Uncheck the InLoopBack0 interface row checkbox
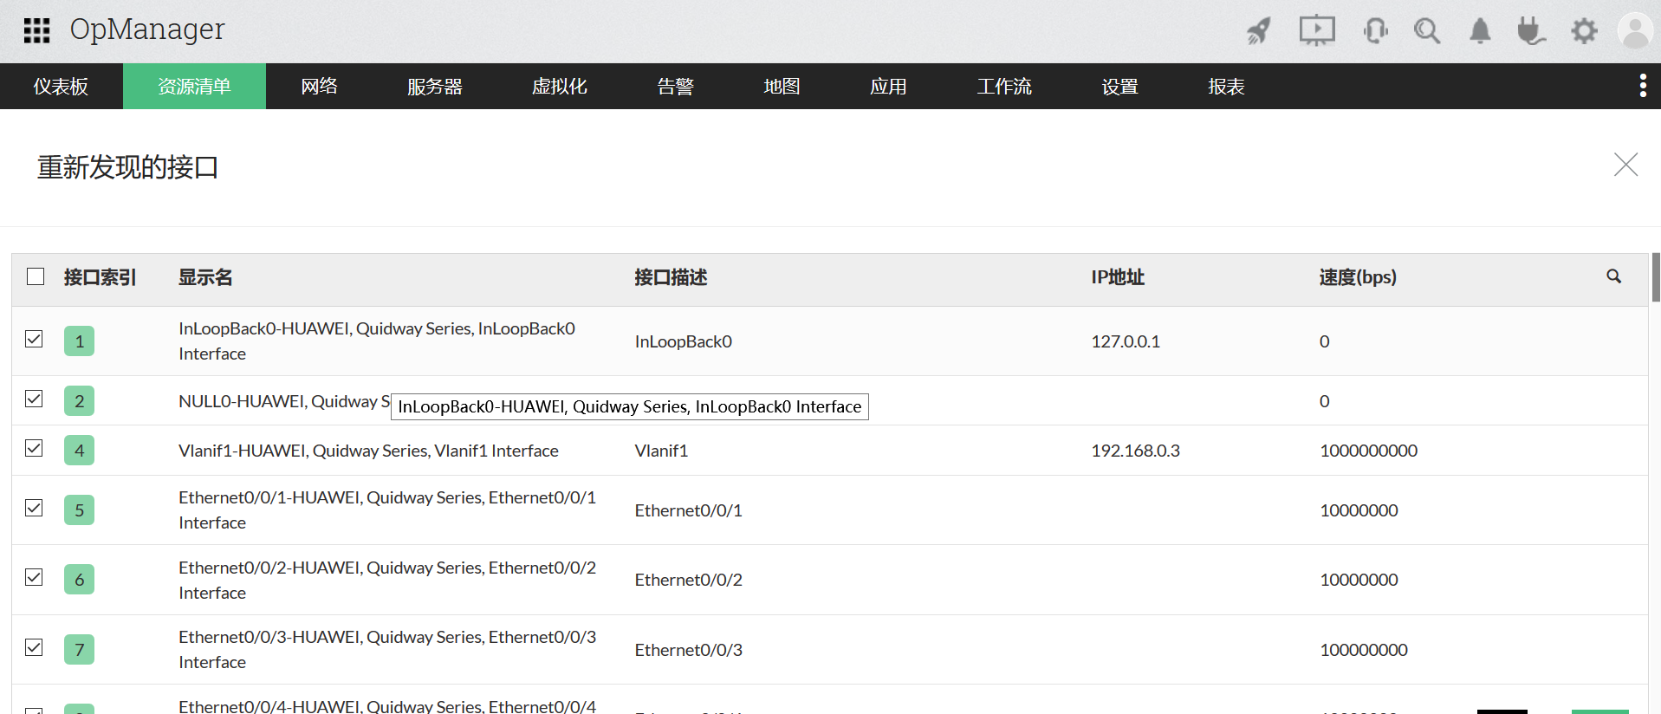Viewport: 1661px width, 714px height. [34, 339]
